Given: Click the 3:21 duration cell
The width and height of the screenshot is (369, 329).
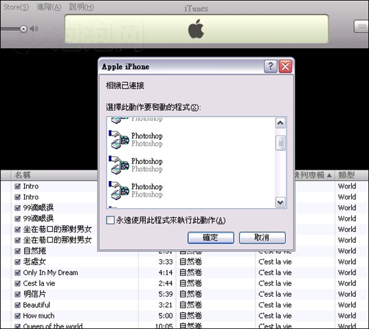Looking at the screenshot, I should [166, 305].
